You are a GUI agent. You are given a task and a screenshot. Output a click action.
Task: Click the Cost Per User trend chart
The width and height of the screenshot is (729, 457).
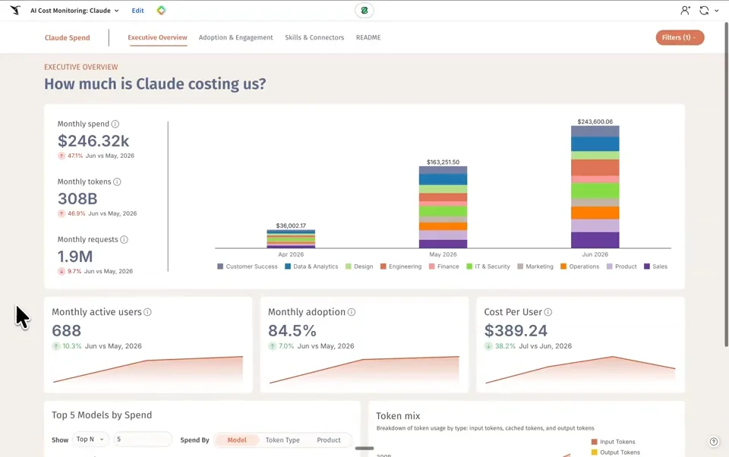[x=581, y=370]
